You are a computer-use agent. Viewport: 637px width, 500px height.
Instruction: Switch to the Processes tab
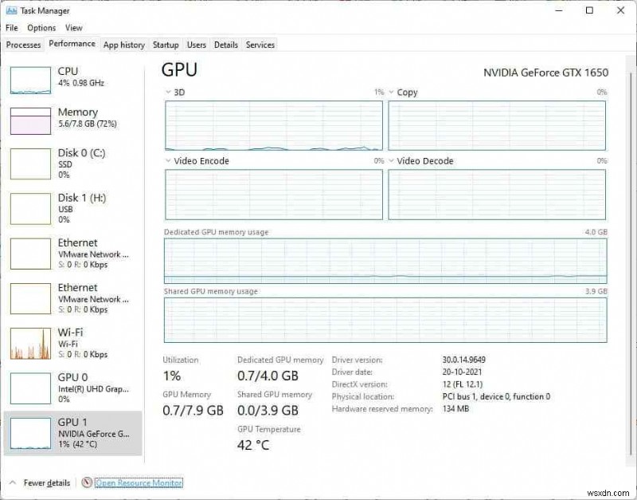tap(22, 45)
